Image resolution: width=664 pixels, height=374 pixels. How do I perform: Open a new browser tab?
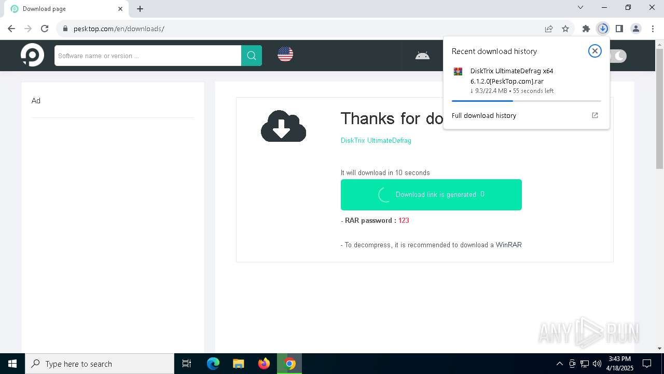point(140,9)
